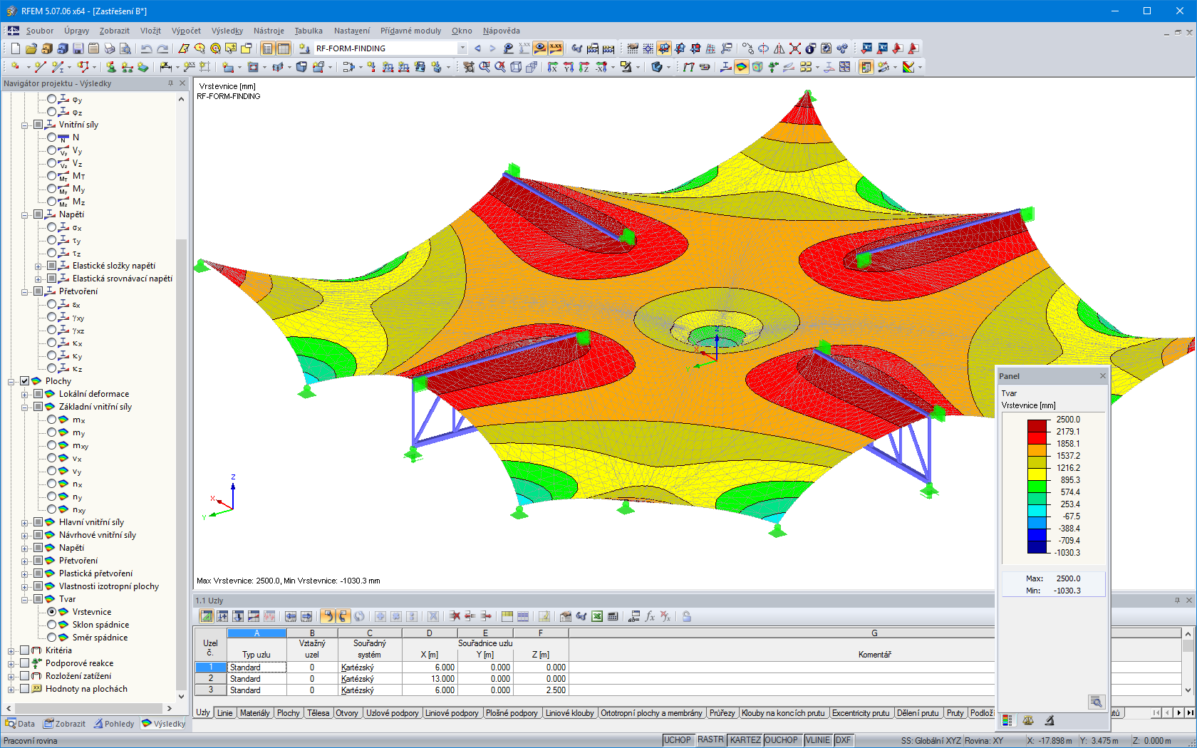The image size is (1197, 748).
Task: Click the color scale control panel icon
Action: pyautogui.click(x=866, y=67)
